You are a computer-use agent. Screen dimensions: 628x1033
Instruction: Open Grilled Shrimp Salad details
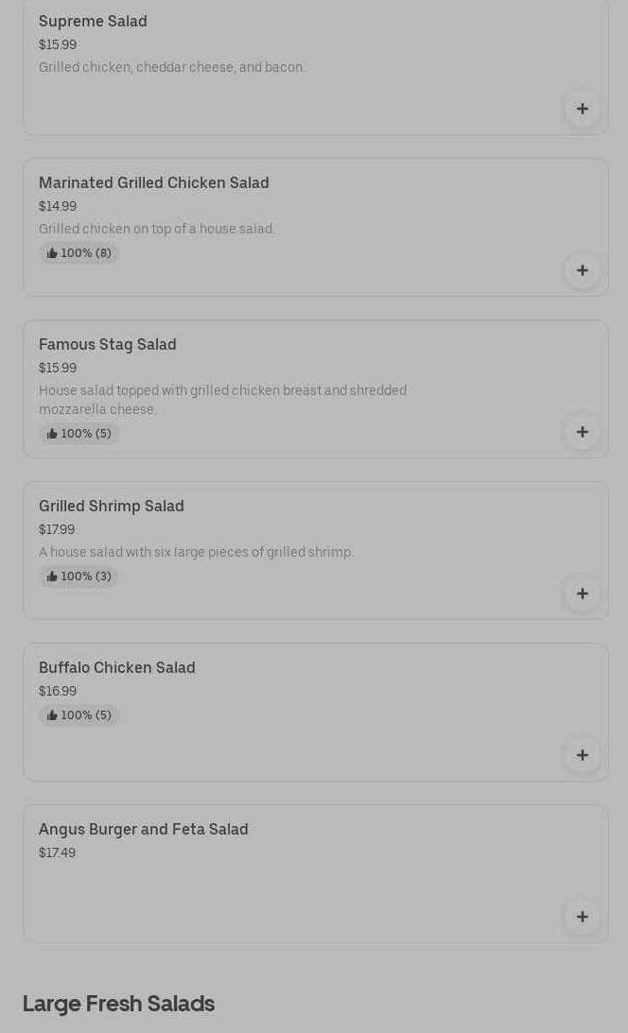pyautogui.click(x=111, y=506)
